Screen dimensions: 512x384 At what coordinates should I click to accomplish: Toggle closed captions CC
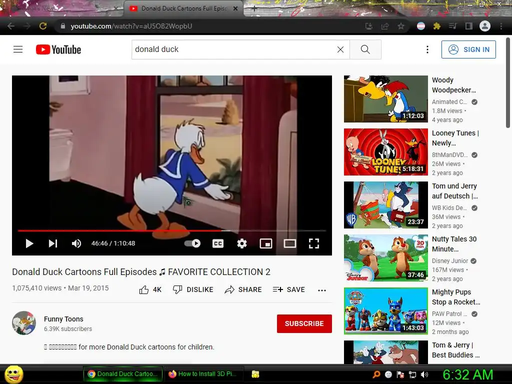(x=218, y=243)
